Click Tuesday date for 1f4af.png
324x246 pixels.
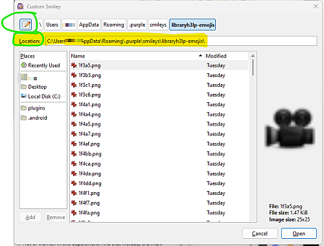pyautogui.click(x=216, y=144)
